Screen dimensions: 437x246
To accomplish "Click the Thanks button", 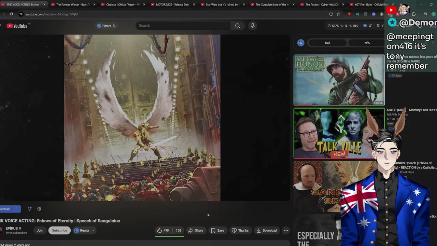I will click(x=240, y=230).
